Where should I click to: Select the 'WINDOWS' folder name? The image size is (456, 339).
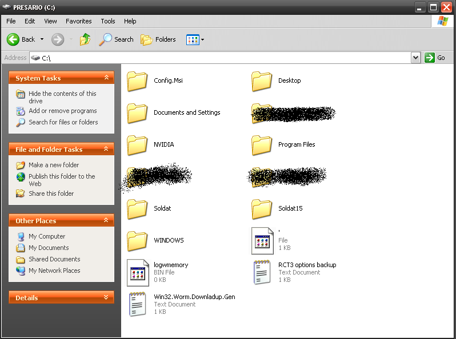pos(169,240)
